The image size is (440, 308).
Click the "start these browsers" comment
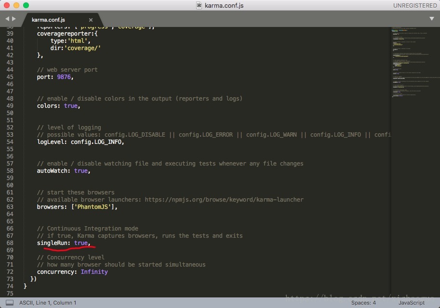coord(76,192)
